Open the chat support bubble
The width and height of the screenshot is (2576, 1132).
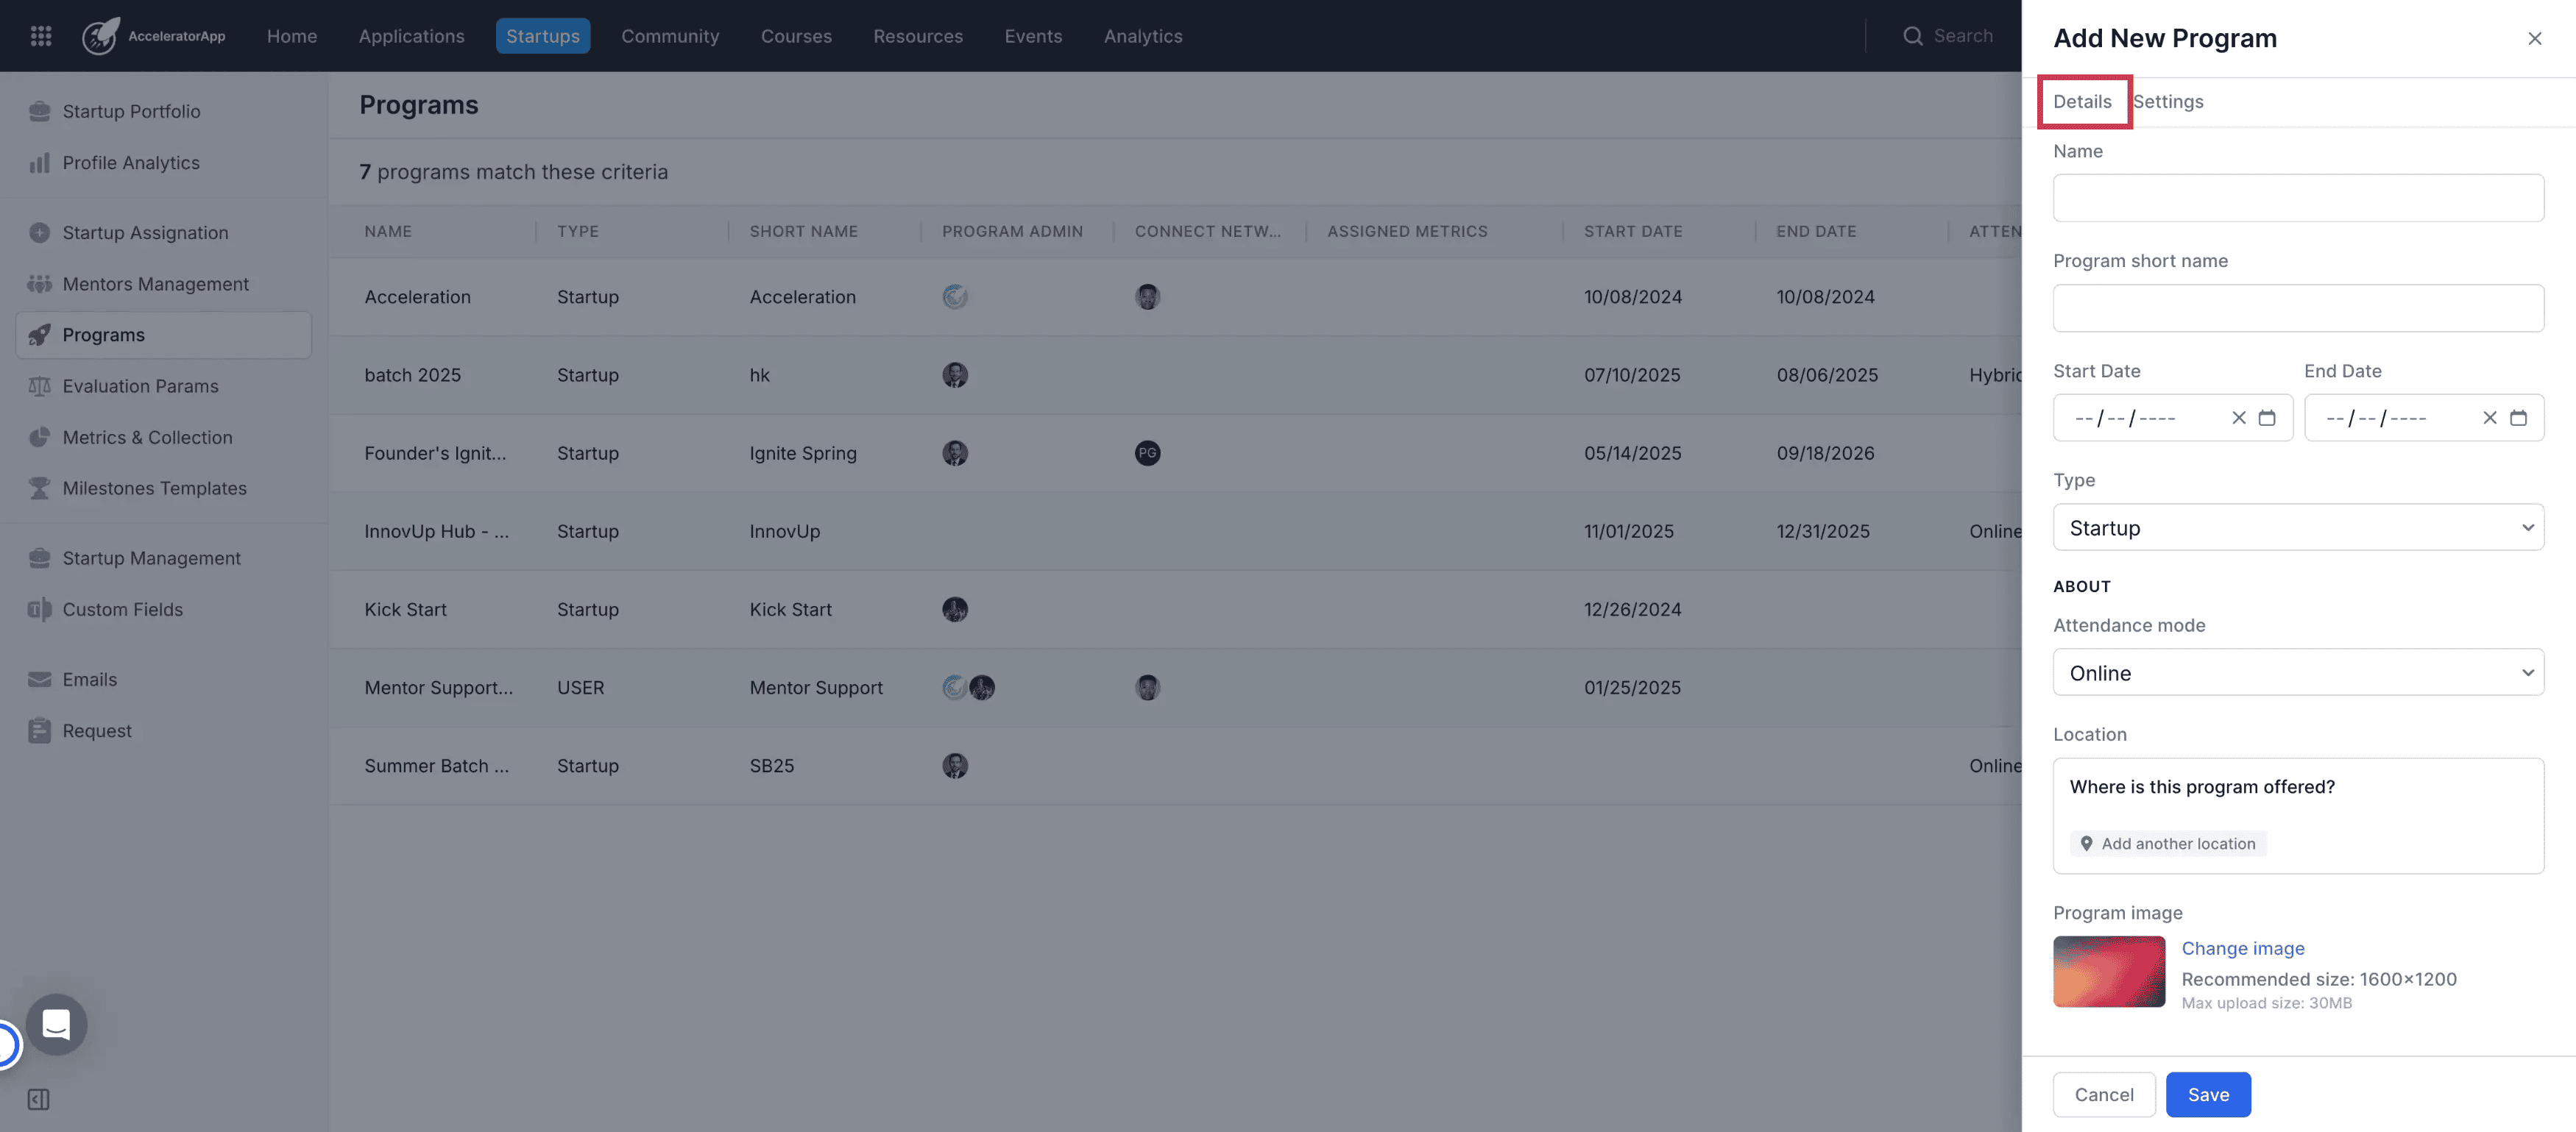pyautogui.click(x=56, y=1024)
